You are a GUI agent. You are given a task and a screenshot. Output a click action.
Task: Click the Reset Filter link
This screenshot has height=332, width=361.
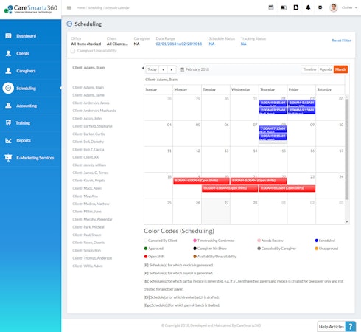pyautogui.click(x=341, y=41)
